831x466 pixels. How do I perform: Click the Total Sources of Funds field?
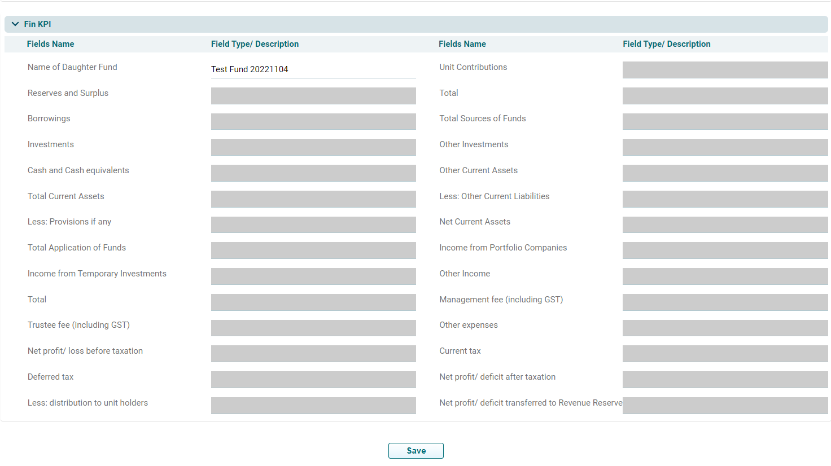(x=725, y=121)
